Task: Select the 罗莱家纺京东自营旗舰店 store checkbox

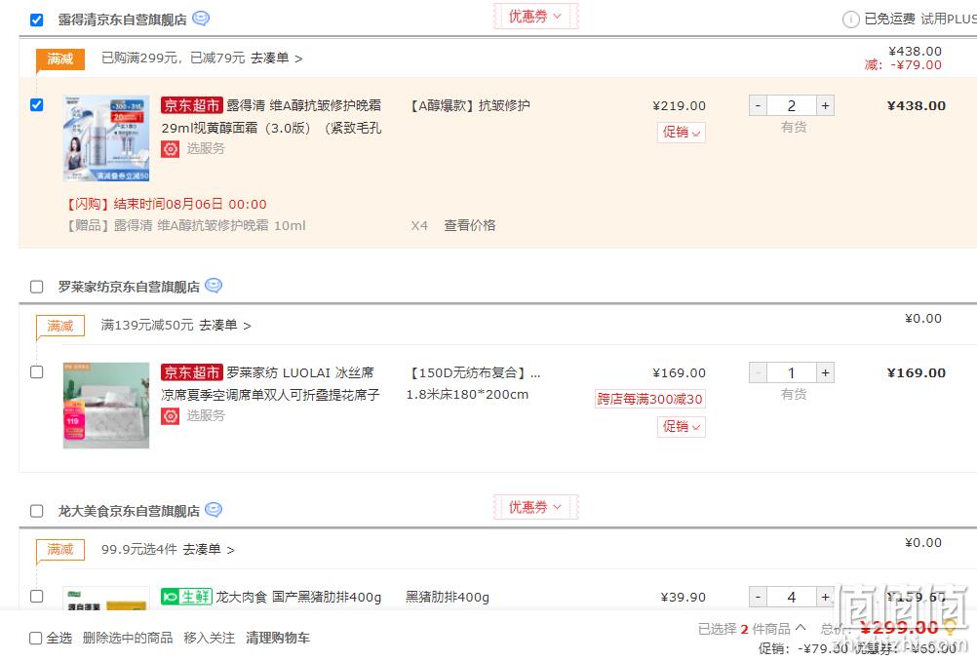Action: click(x=37, y=287)
